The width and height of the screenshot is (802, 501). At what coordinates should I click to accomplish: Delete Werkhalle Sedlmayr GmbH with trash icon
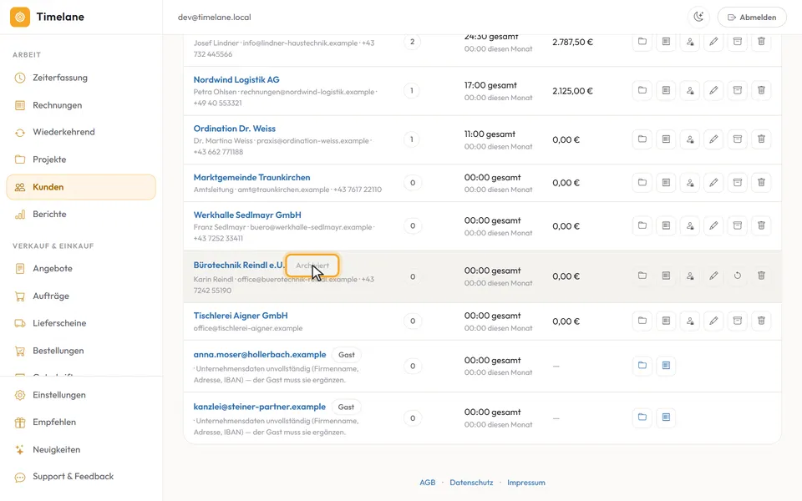pyautogui.click(x=761, y=225)
